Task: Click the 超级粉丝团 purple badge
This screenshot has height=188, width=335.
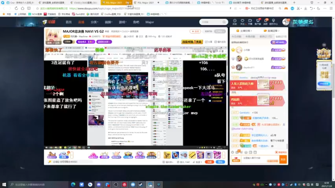Action: click(104, 42)
